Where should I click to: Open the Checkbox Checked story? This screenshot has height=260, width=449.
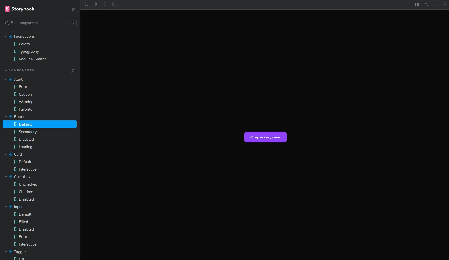[x=40, y=192]
